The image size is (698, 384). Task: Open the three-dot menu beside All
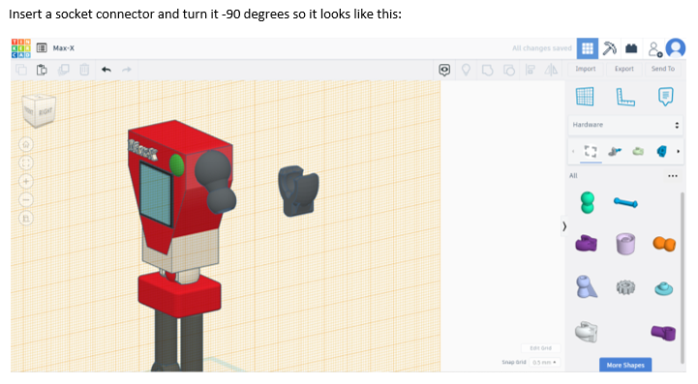tap(673, 176)
